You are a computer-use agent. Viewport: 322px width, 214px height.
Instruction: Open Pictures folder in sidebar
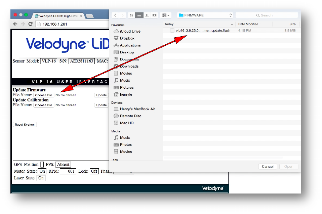(127, 87)
